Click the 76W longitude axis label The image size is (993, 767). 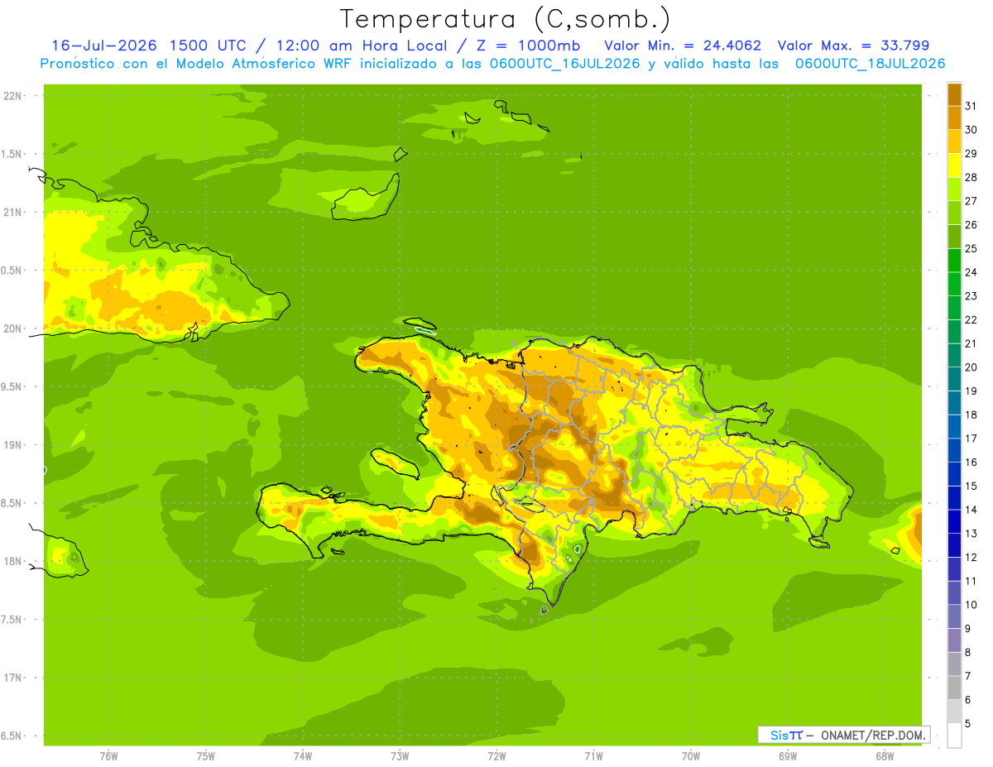(x=108, y=755)
